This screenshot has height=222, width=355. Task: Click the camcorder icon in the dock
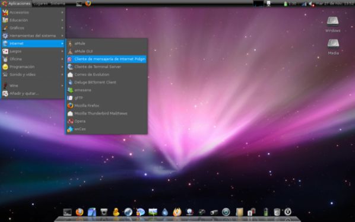pos(214,213)
